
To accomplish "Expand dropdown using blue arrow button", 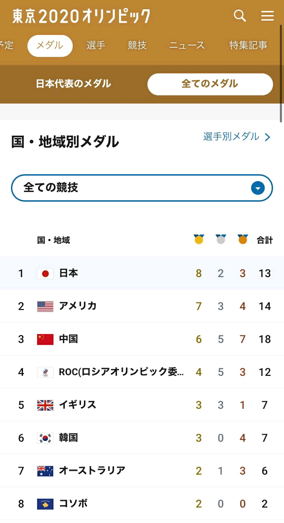I will tap(258, 188).
